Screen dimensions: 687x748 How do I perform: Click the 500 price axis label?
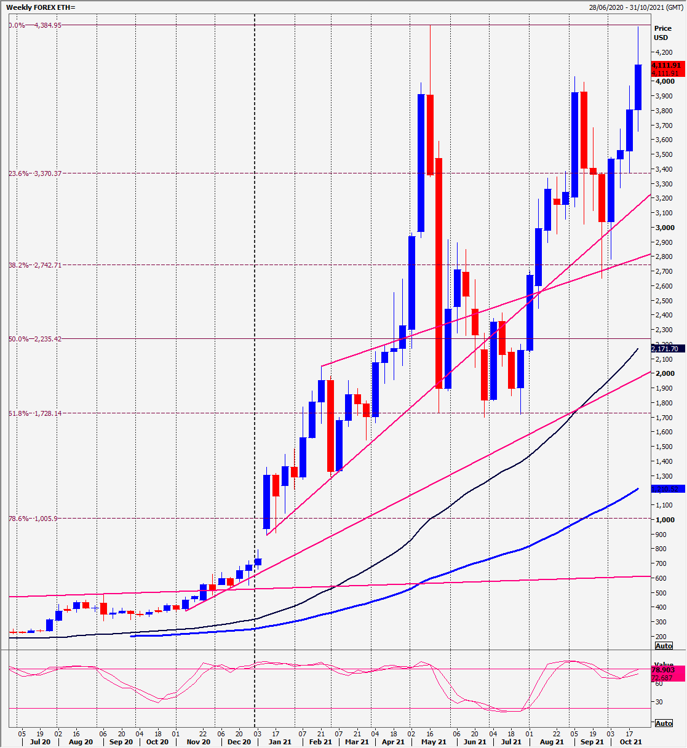[x=661, y=593]
